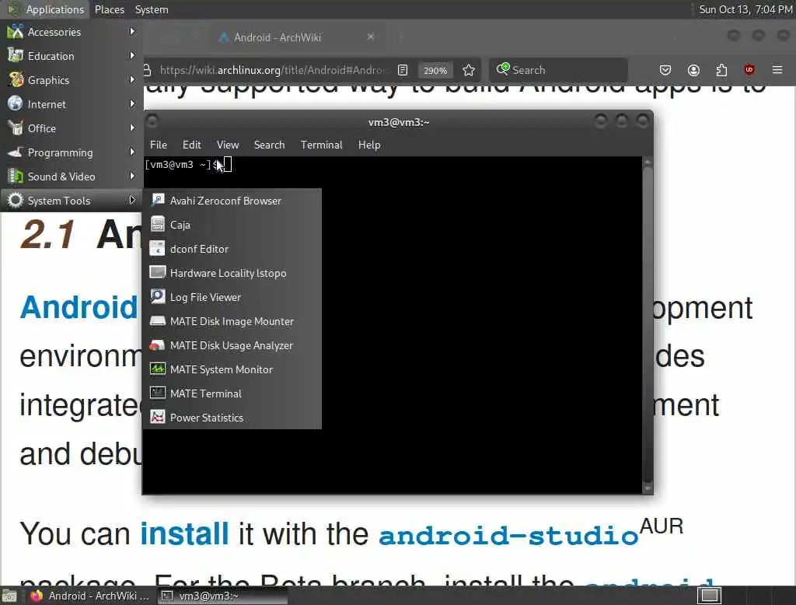796x605 pixels.
Task: Open the terminal Help menu
Action: coord(369,145)
